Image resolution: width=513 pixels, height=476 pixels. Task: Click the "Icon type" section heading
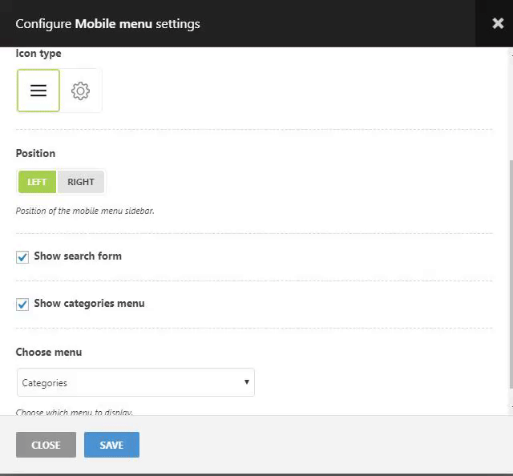[38, 54]
